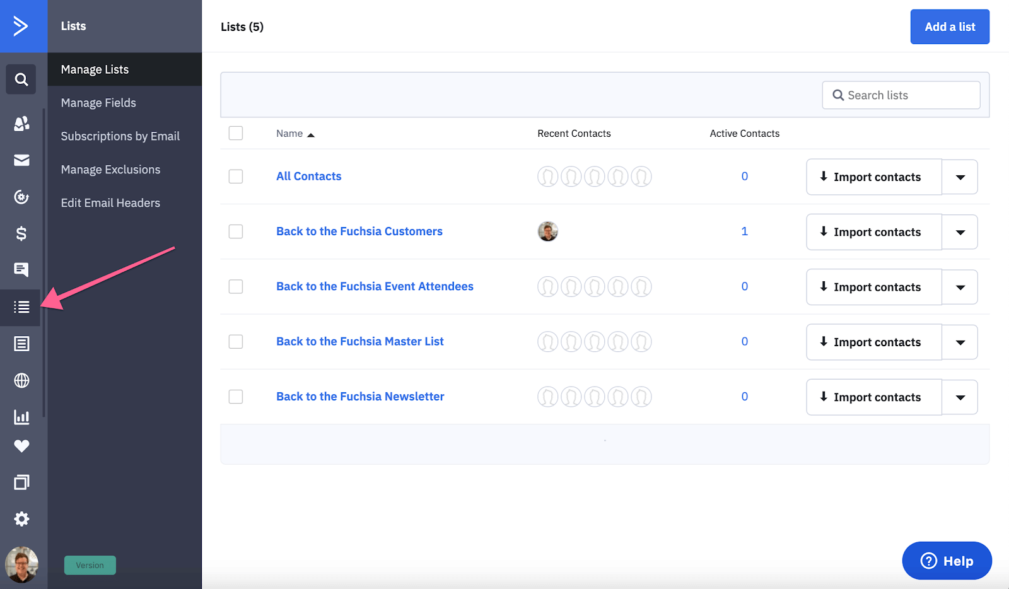The height and width of the screenshot is (589, 1009).
Task: Click the Add a list button
Action: [949, 27]
